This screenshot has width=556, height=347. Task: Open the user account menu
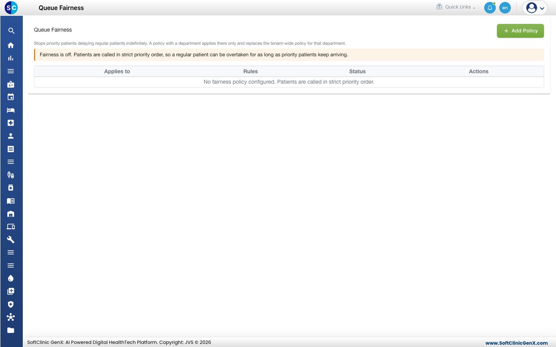click(x=535, y=8)
